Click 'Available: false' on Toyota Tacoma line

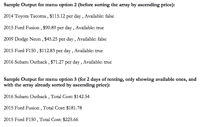click(x=99, y=16)
